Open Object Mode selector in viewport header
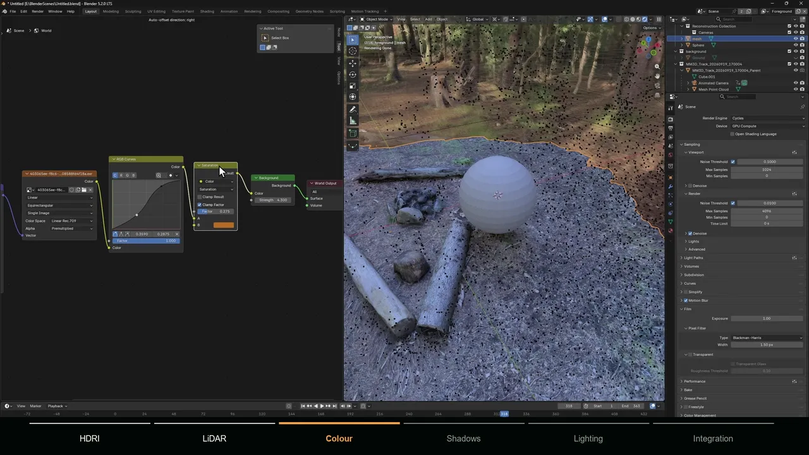The height and width of the screenshot is (455, 809). [377, 19]
